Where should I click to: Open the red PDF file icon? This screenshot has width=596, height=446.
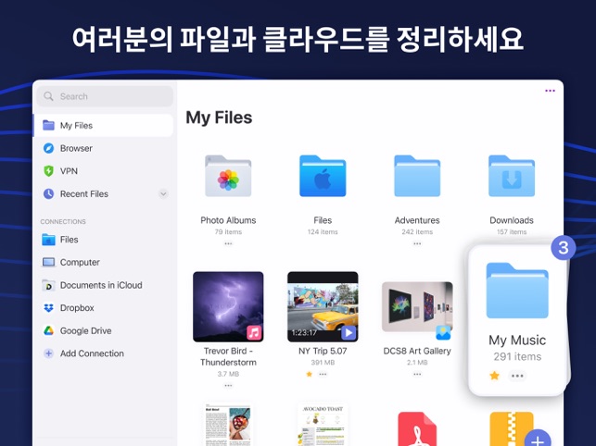417,429
